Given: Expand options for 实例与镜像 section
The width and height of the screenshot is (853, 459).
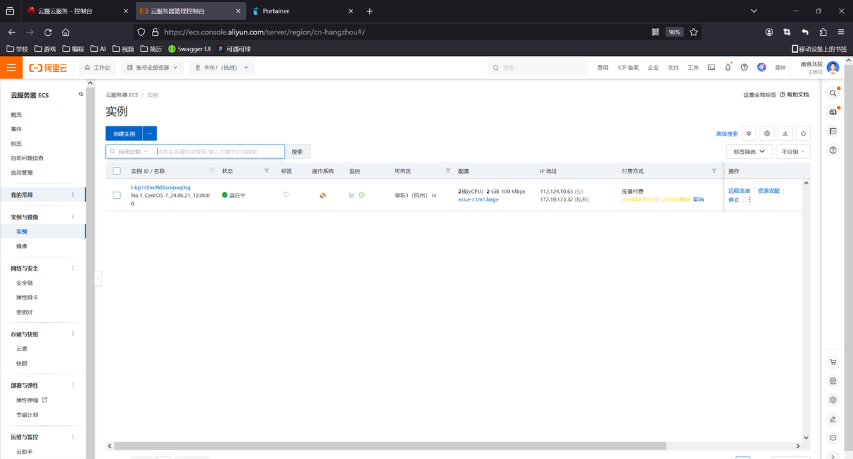Looking at the screenshot, I should click(73, 217).
